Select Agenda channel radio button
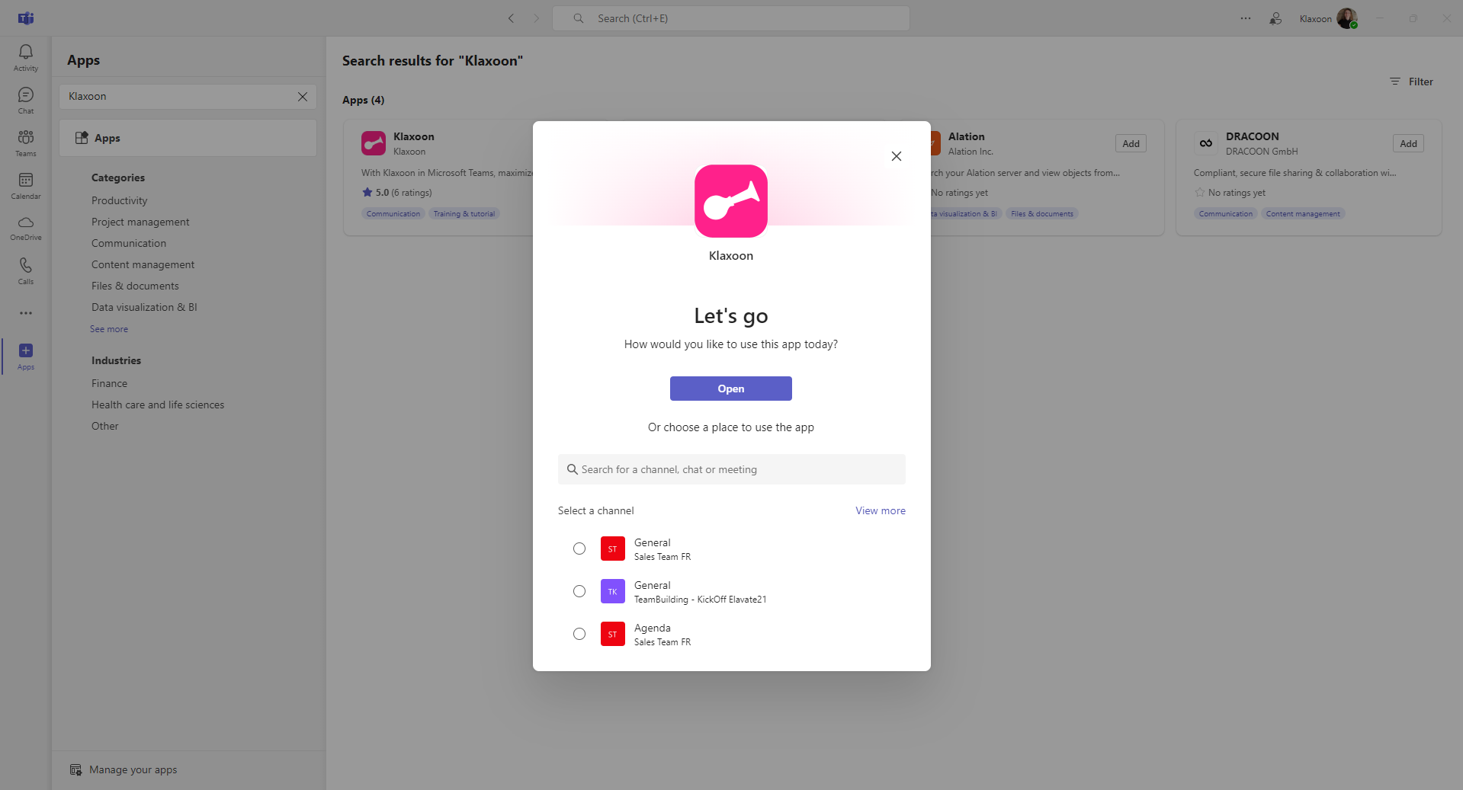Screen dimensions: 1463x790 pyautogui.click(x=579, y=635)
